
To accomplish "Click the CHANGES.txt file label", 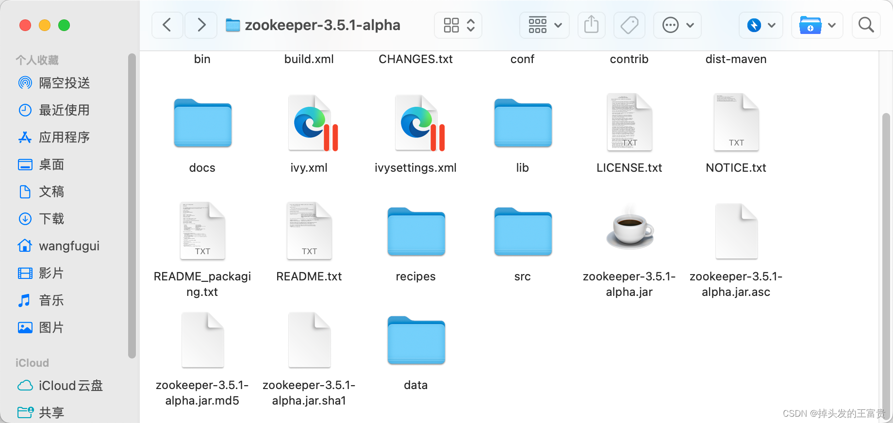I will point(416,59).
